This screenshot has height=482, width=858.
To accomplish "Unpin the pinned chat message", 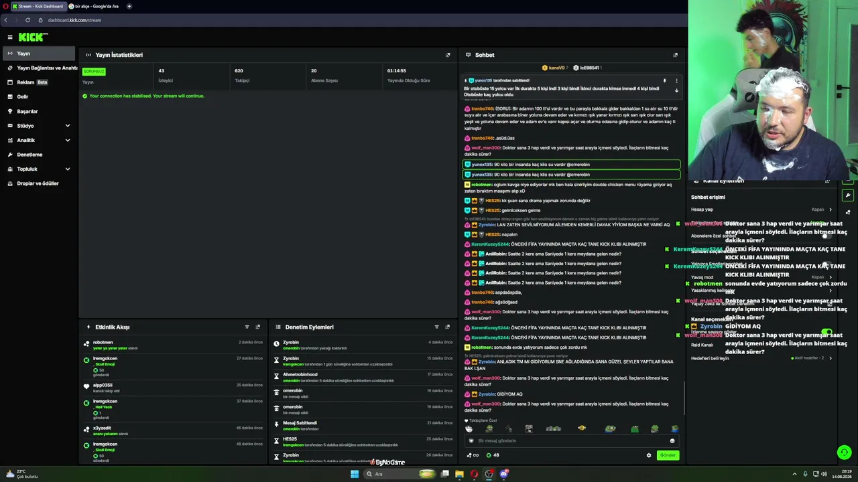I will [664, 80].
